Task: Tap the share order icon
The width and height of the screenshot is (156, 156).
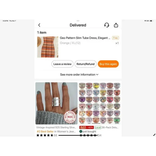Action: [x=116, y=25]
